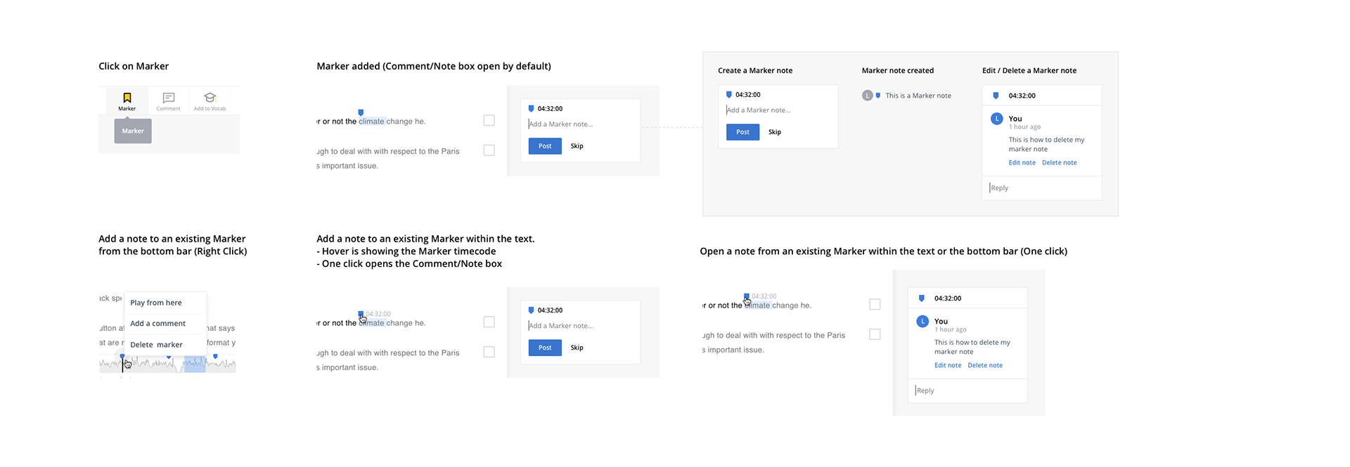Click the blue highlighted region on the waveform
The height and width of the screenshot is (467, 1350).
(x=195, y=364)
